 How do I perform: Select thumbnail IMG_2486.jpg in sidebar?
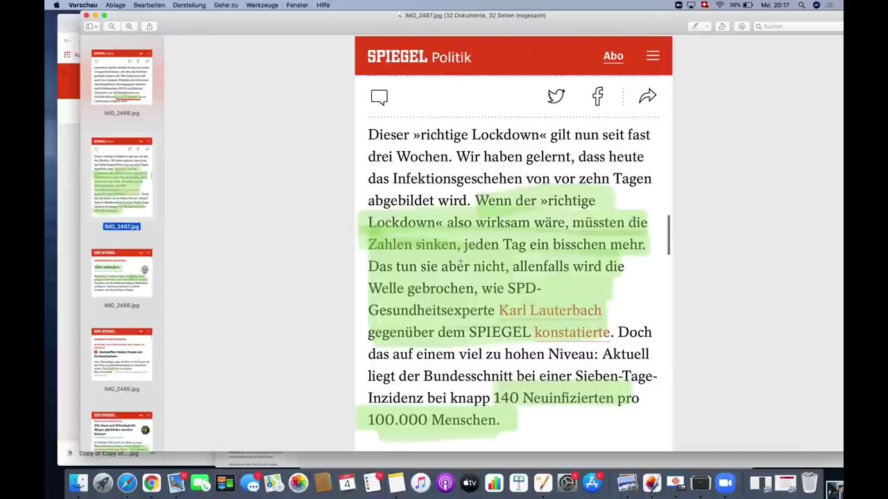[x=122, y=272]
